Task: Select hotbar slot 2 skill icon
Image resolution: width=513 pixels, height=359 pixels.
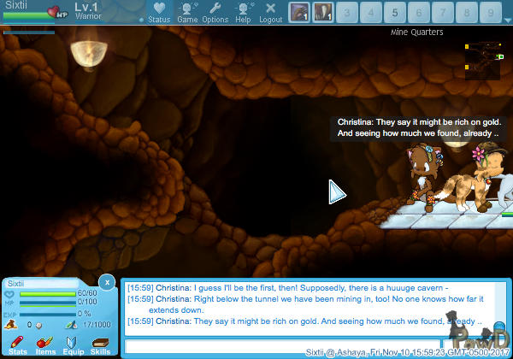Action: pyautogui.click(x=323, y=12)
